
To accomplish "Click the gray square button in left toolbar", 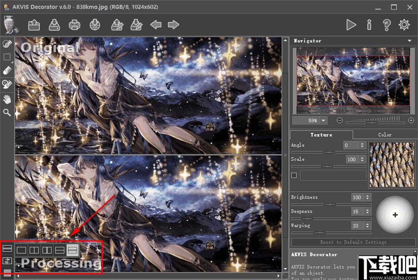I will pos(7,272).
